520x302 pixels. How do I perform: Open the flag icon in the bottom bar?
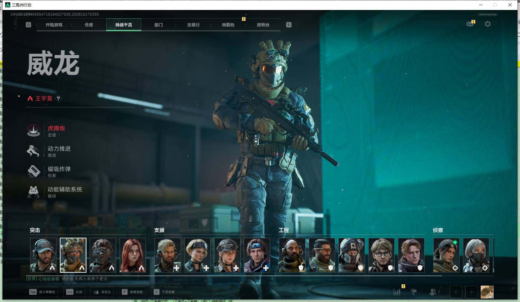point(414,292)
